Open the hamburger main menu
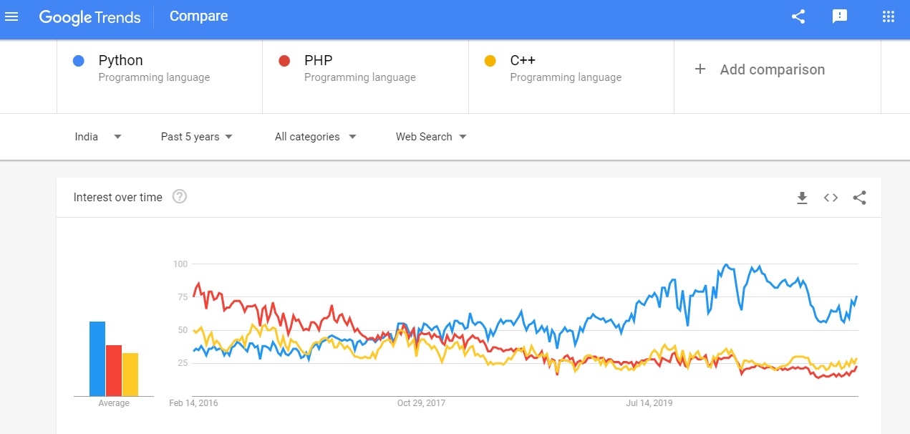This screenshot has height=434, width=910. tap(11, 16)
